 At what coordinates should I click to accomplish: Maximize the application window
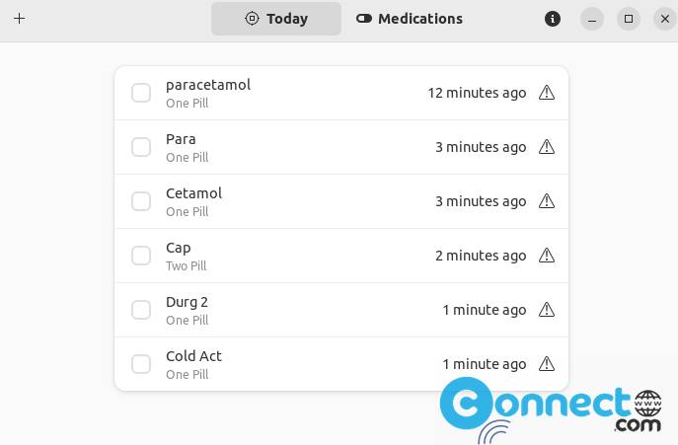(x=629, y=19)
